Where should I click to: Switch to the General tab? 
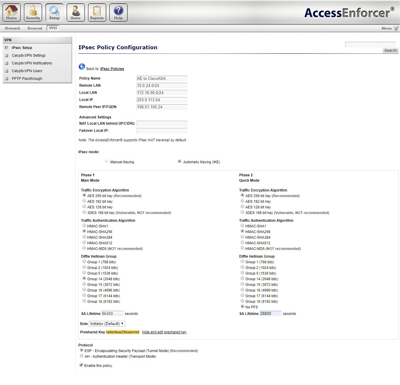click(x=34, y=28)
